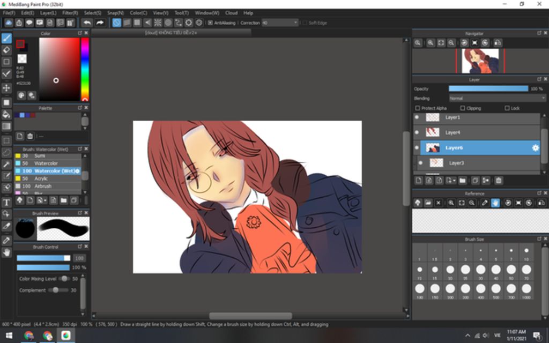Click the cloud icon in the top toolbar
Image resolution: width=549 pixels, height=343 pixels.
click(x=9, y=23)
